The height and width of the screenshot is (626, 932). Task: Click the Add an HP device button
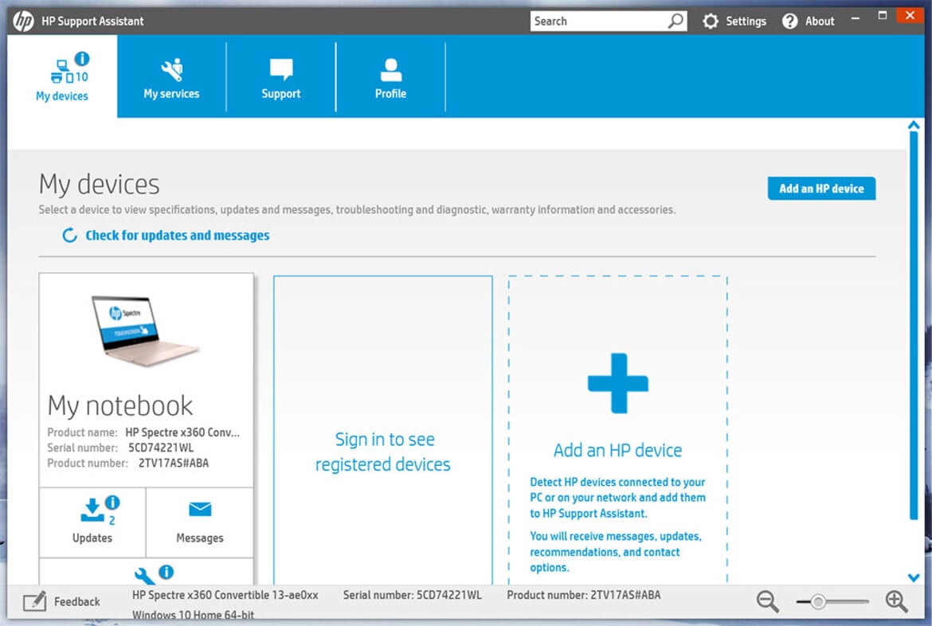point(821,189)
